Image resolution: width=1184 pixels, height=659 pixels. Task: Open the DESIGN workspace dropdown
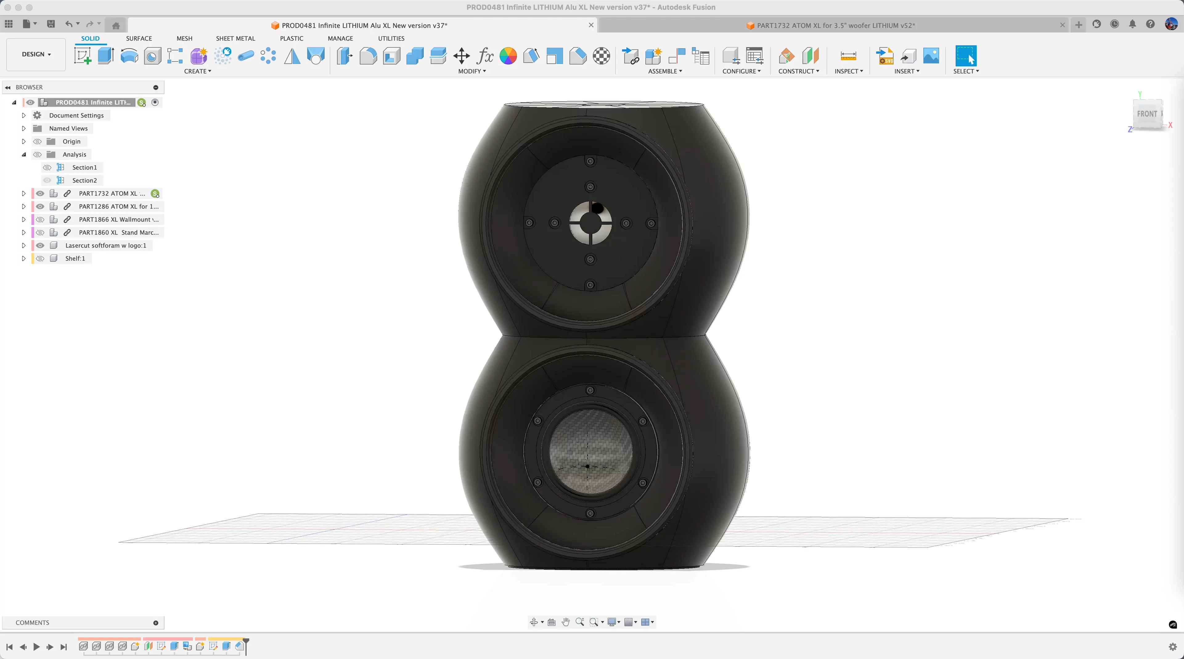pyautogui.click(x=36, y=54)
